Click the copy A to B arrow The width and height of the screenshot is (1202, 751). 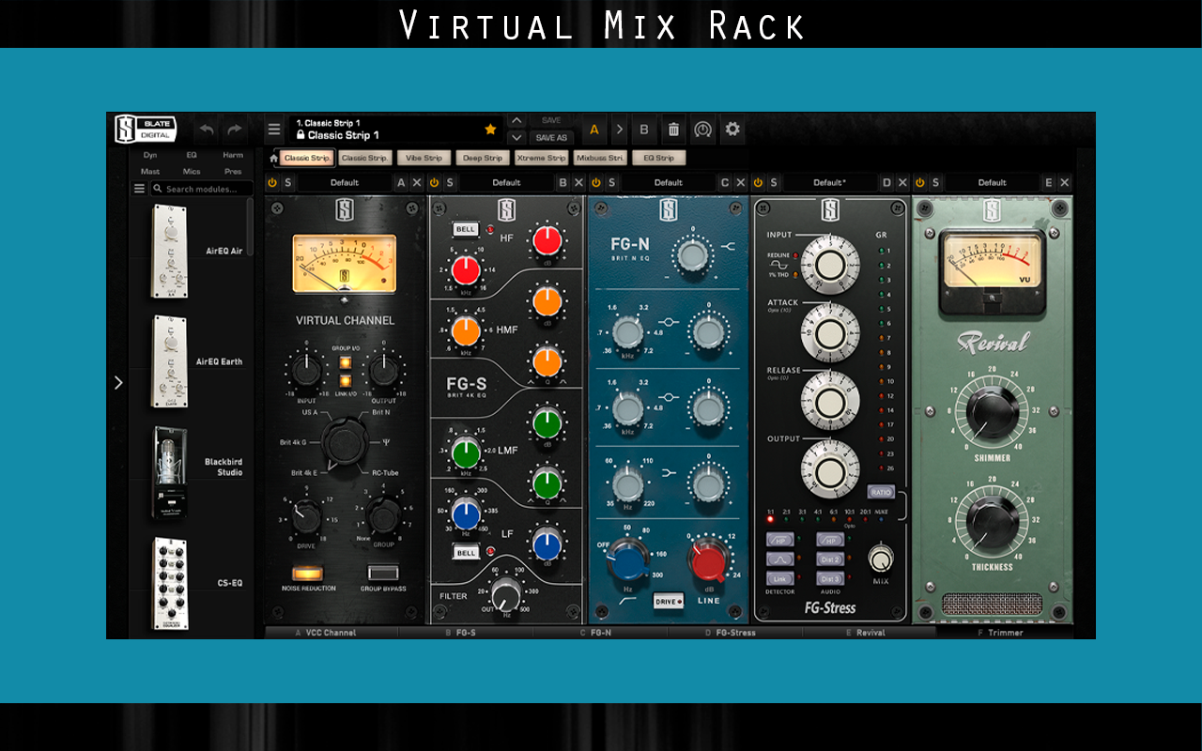point(620,130)
